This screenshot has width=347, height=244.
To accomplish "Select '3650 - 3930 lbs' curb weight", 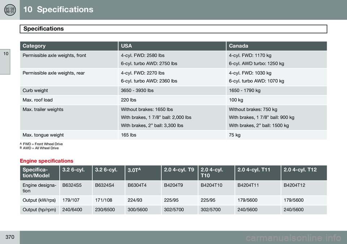I will click(x=137, y=90).
